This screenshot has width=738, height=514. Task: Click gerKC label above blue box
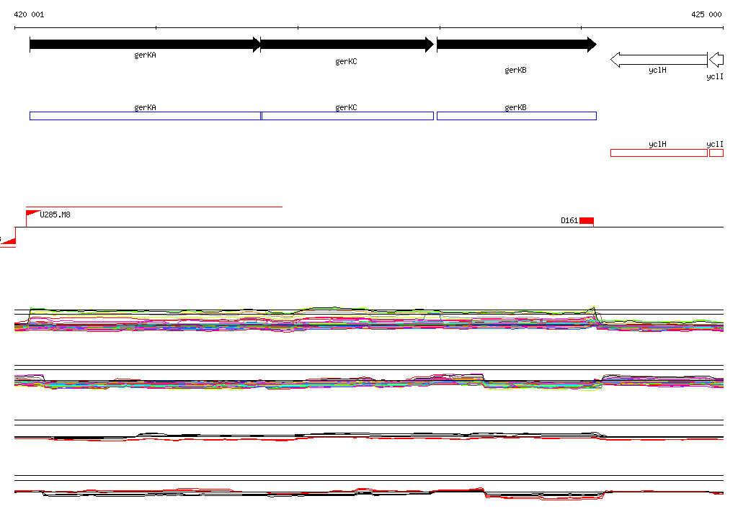[x=346, y=107]
